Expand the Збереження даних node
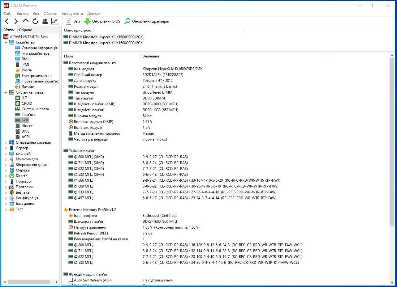 point(6,165)
